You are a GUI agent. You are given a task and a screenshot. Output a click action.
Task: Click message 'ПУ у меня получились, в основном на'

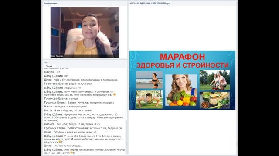(80, 93)
